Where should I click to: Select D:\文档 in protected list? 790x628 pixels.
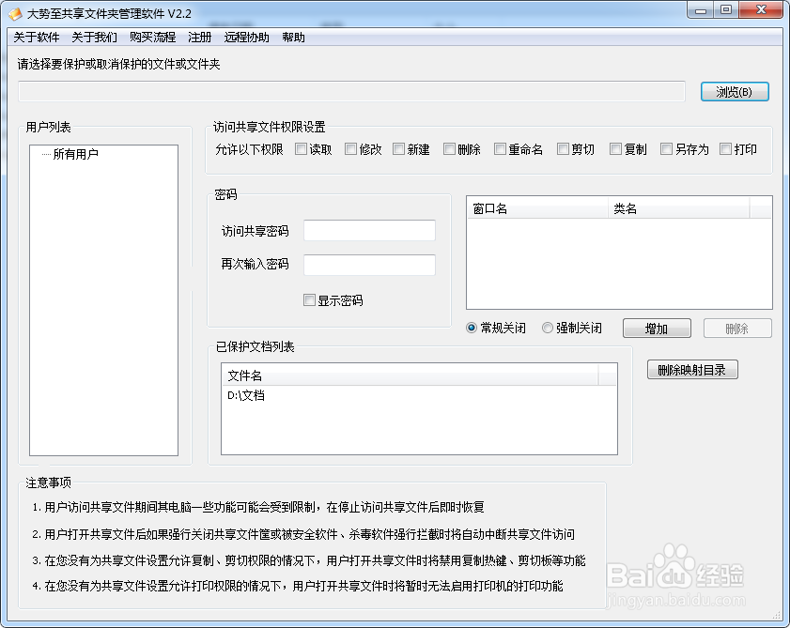click(x=246, y=396)
